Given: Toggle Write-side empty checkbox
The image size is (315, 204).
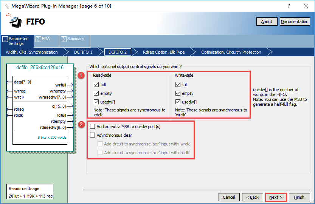Looking at the screenshot, I should click(x=178, y=93).
